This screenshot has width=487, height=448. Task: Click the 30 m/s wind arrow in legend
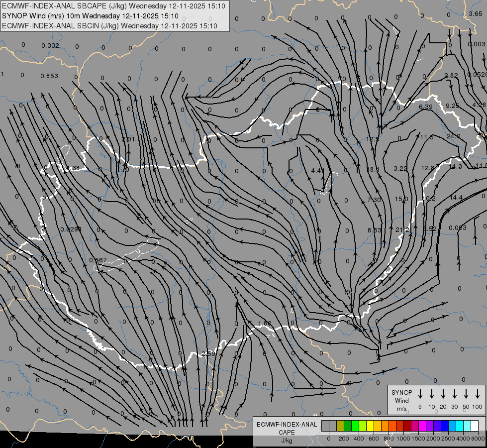pos(454,394)
